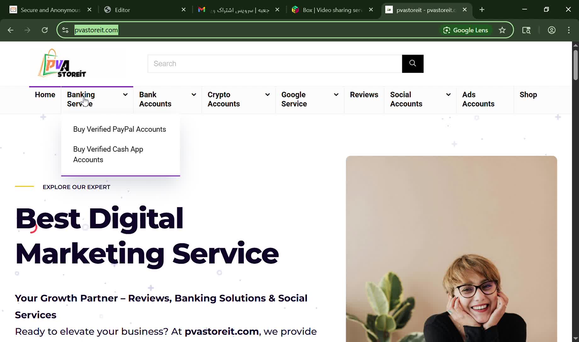Bookmark this page with the star icon
The height and width of the screenshot is (342, 579).
pos(502,30)
